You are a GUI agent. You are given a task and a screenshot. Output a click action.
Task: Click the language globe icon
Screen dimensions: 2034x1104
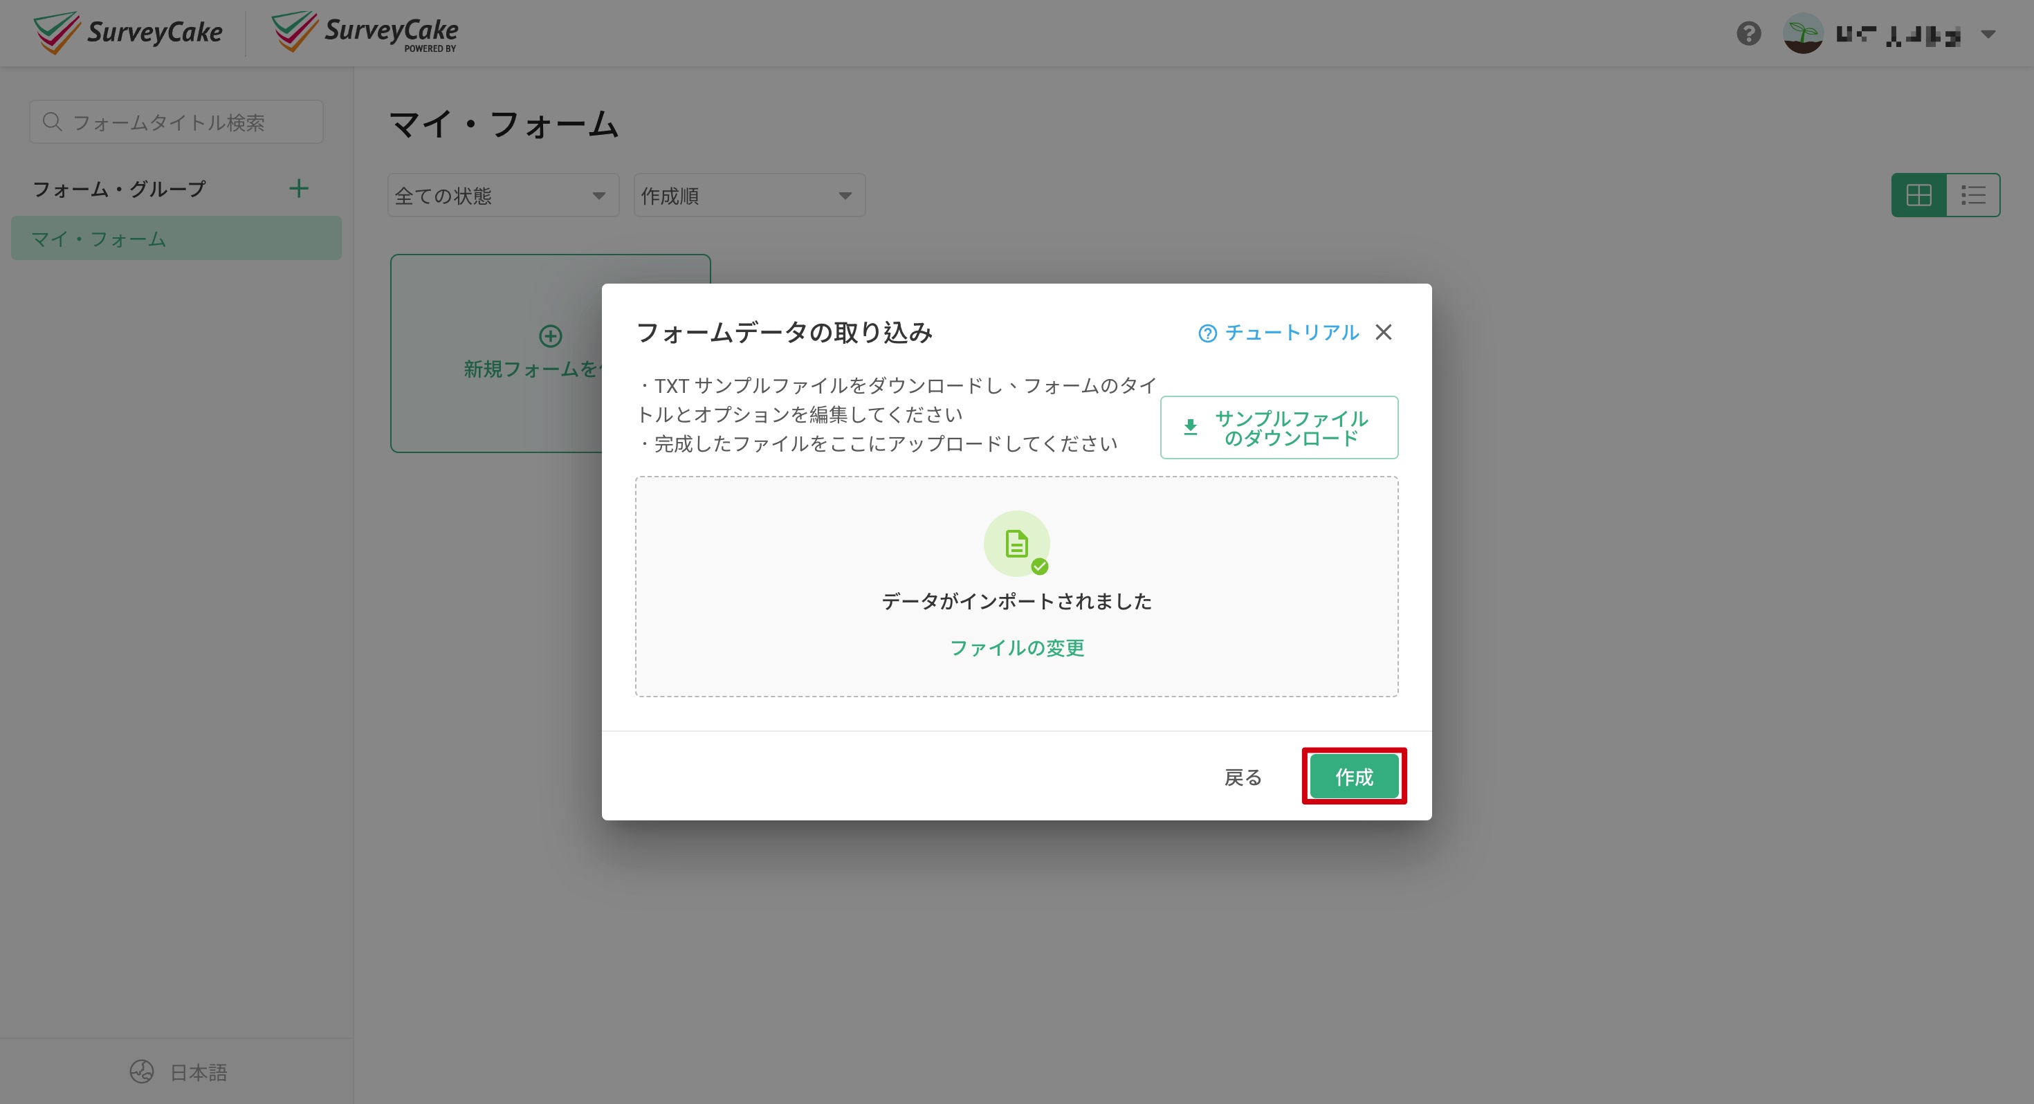tap(141, 1071)
